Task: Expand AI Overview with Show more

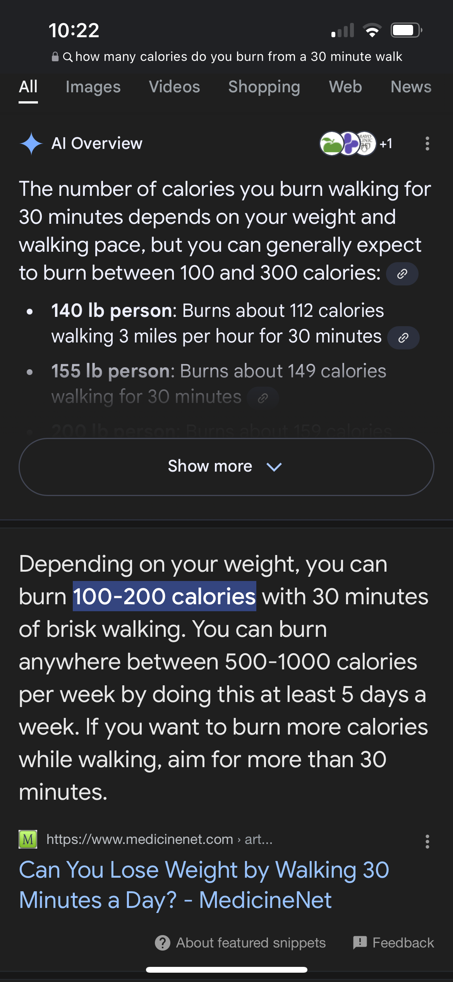Action: pyautogui.click(x=226, y=467)
